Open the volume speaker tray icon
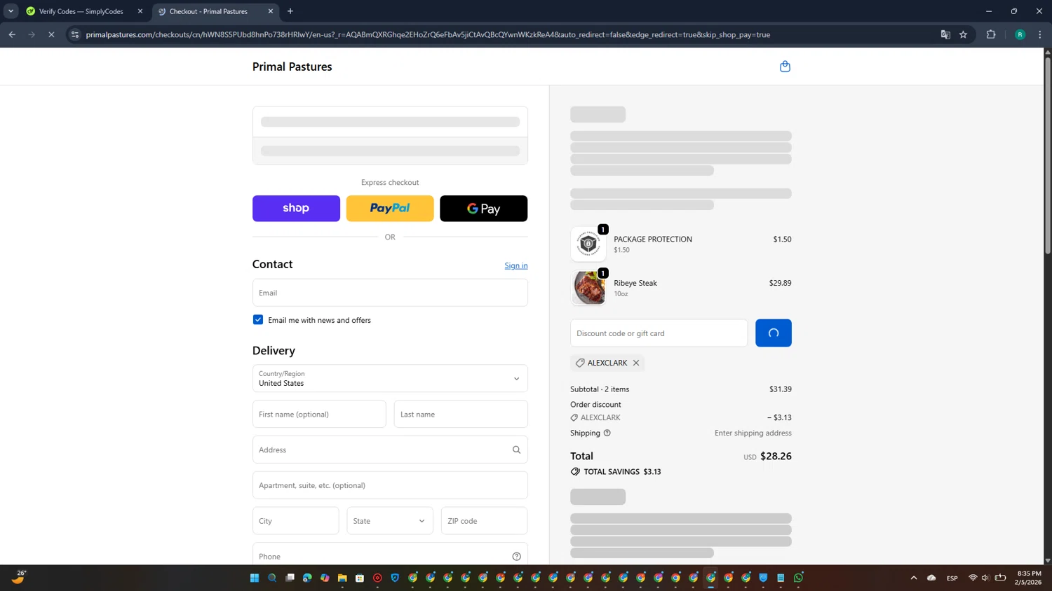1052x591 pixels. pyautogui.click(x=985, y=578)
